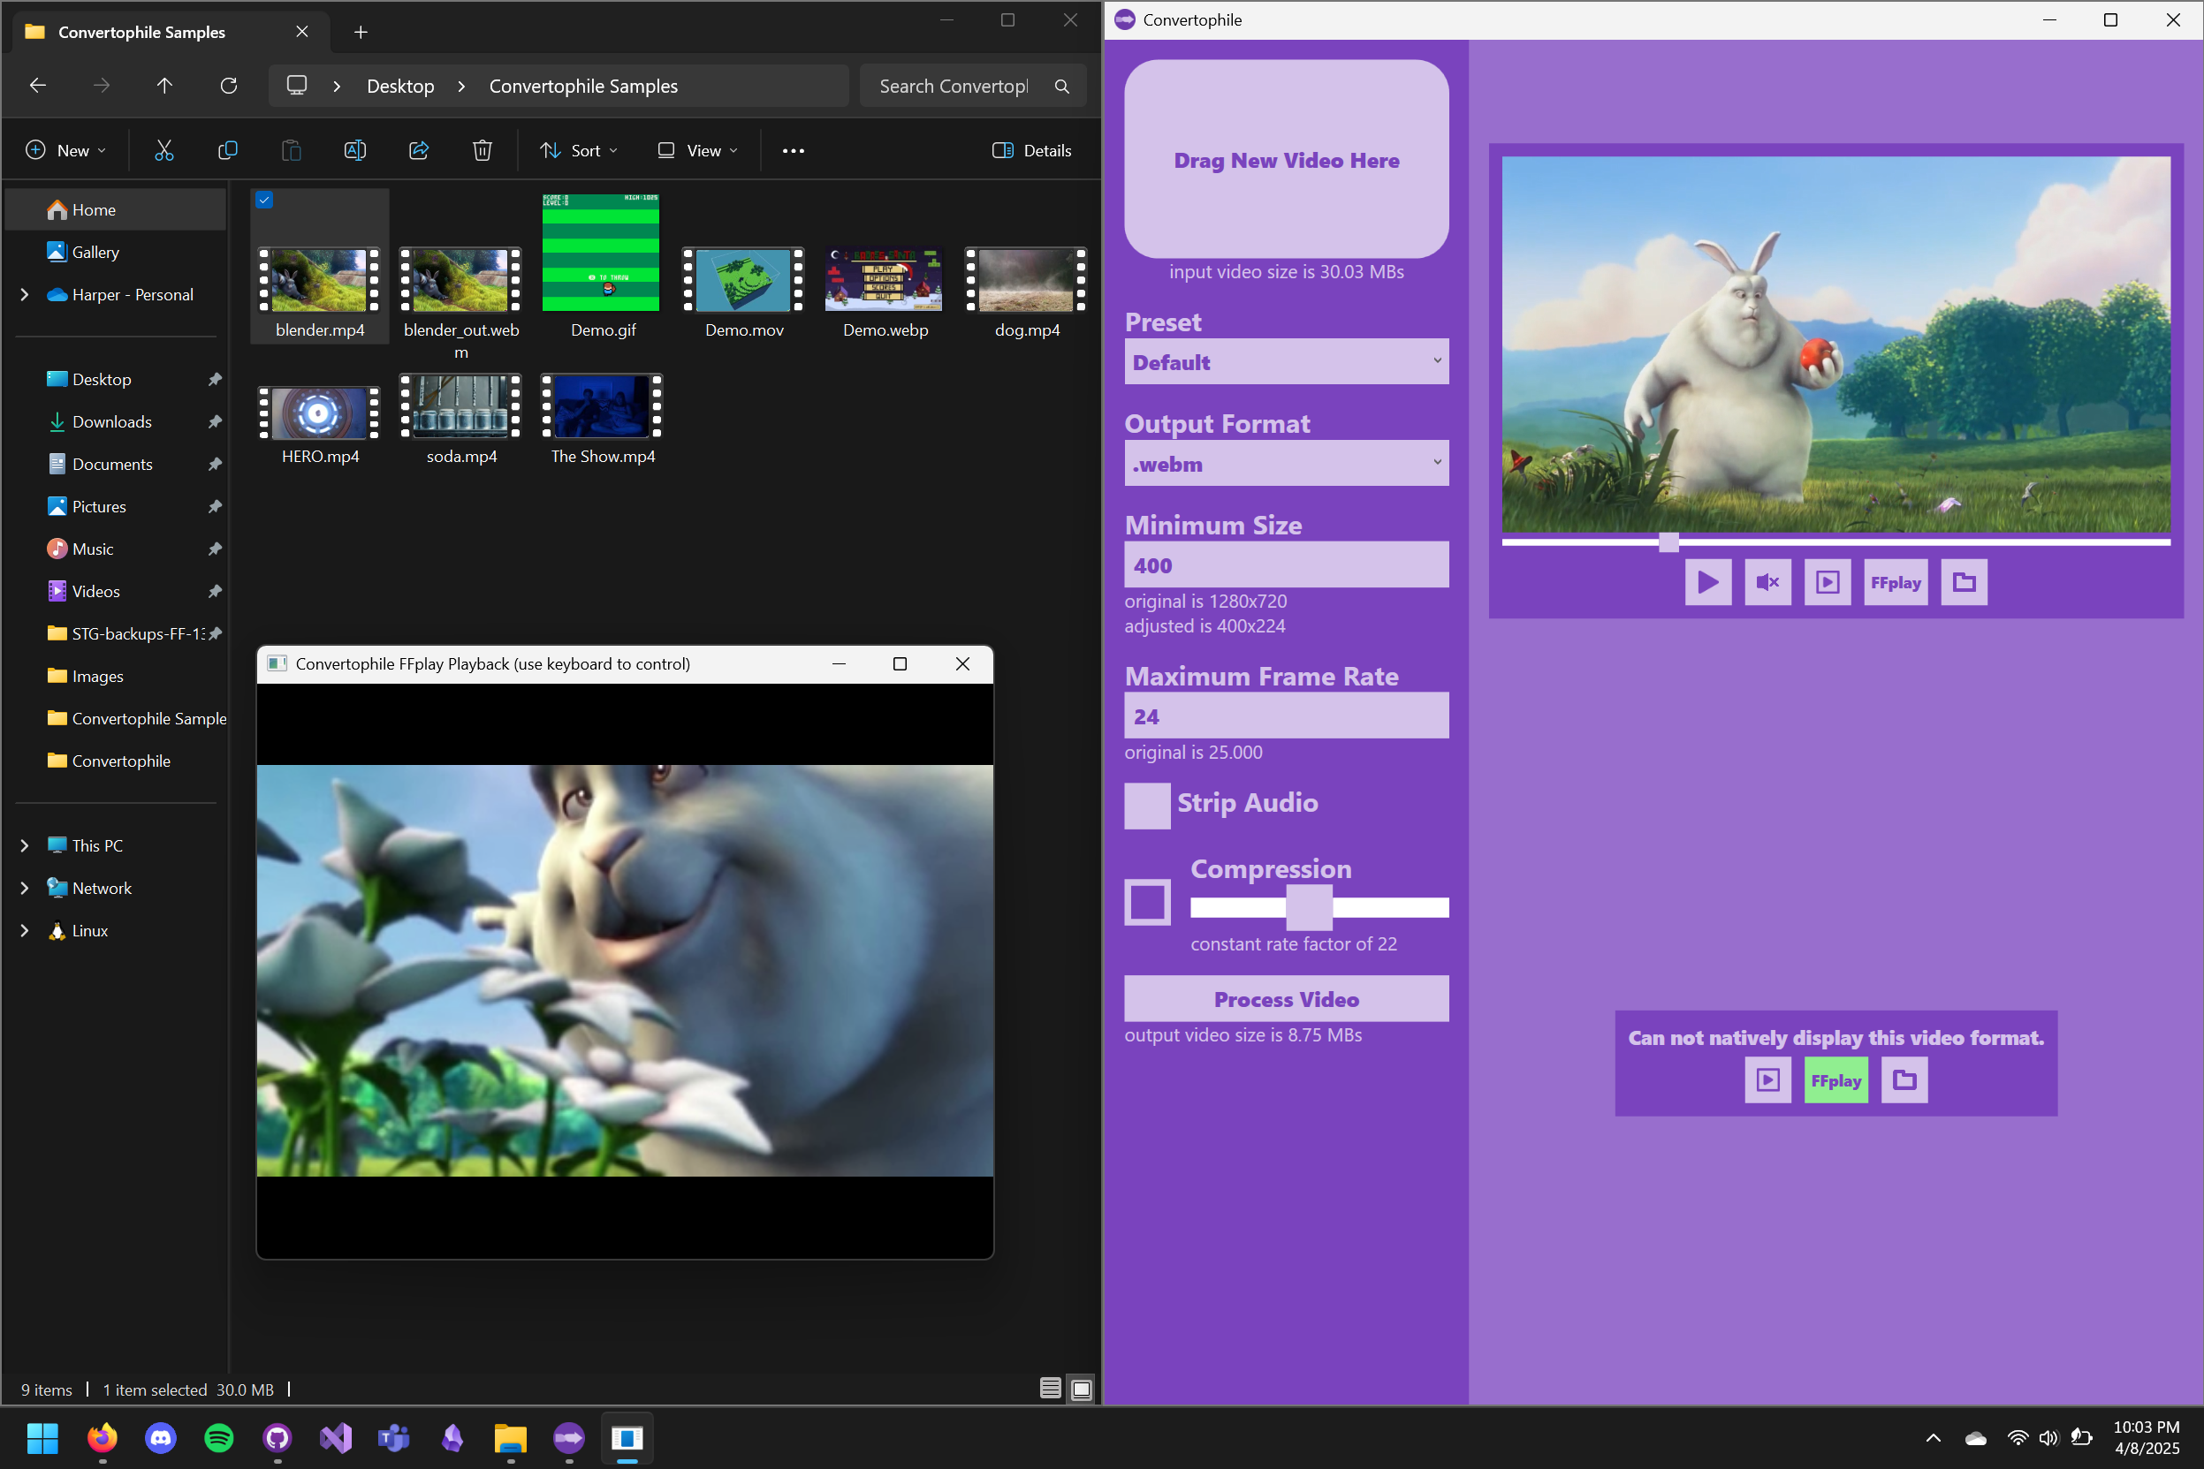Uncheck the blender.mp4 selection checkbox
2204x1469 pixels.
click(x=264, y=200)
